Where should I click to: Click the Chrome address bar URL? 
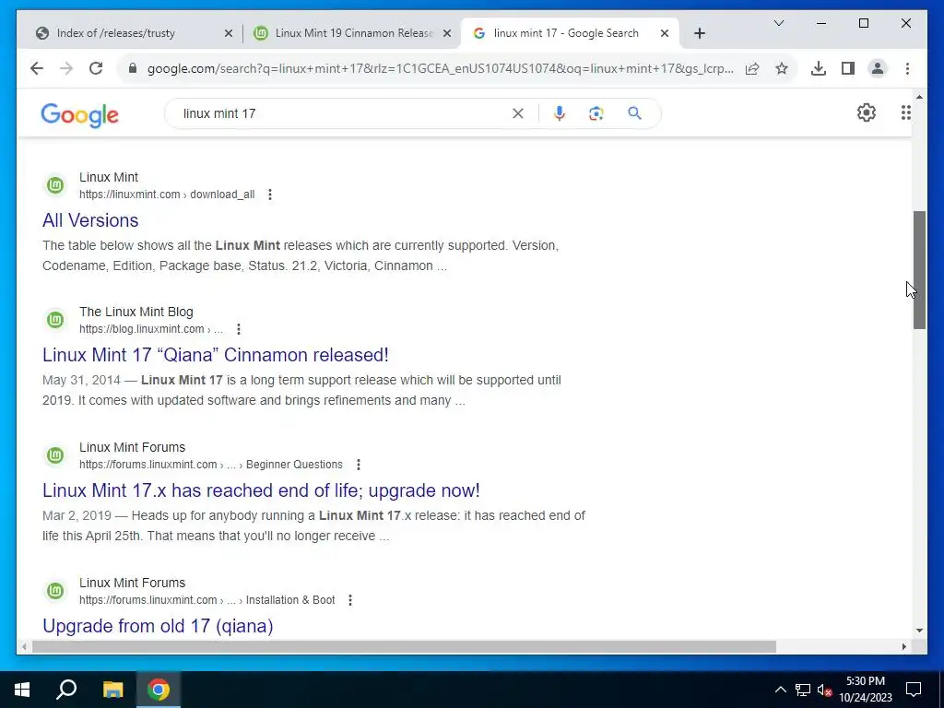click(440, 68)
